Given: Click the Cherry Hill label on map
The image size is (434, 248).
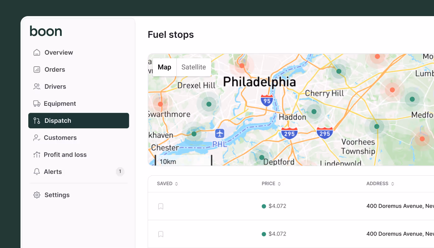Looking at the screenshot, I should (324, 93).
